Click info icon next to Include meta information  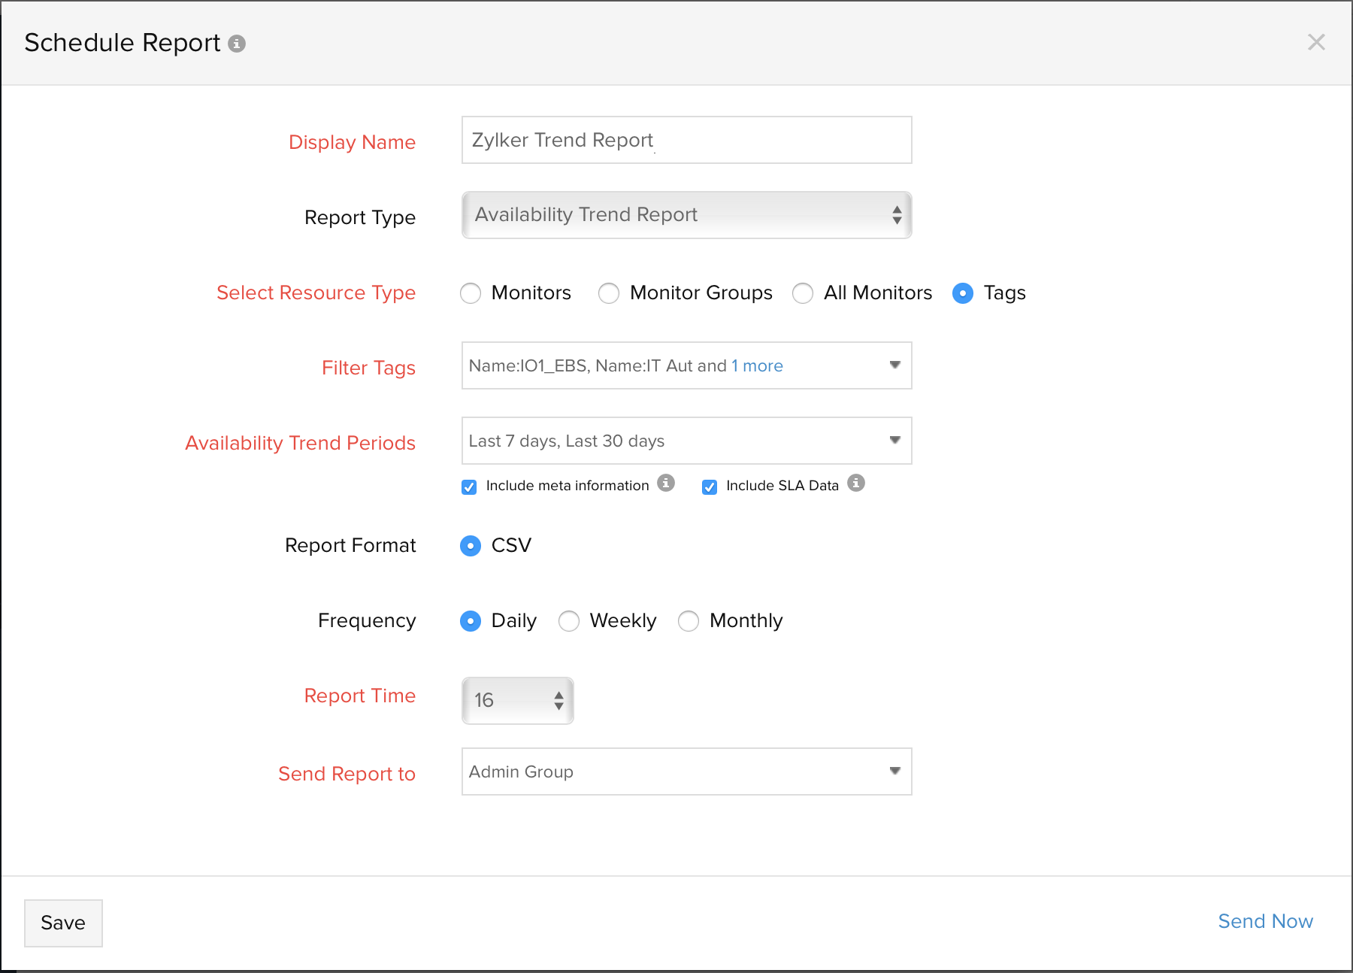[x=666, y=483]
